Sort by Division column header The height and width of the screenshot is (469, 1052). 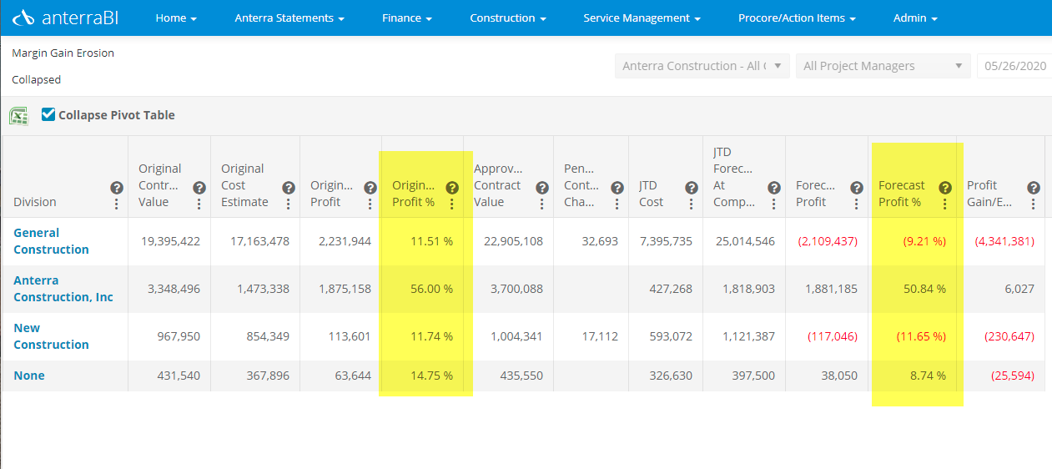click(35, 202)
